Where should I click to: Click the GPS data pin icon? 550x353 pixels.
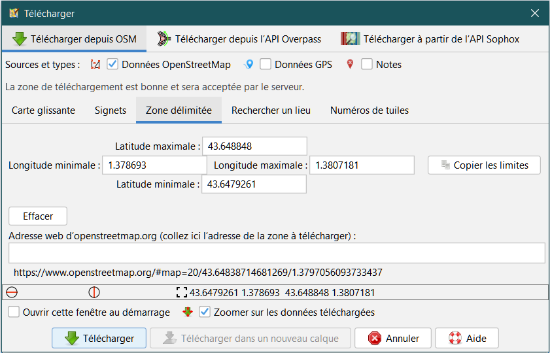249,65
